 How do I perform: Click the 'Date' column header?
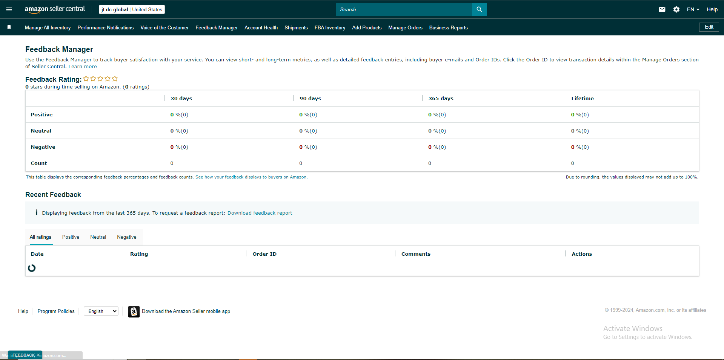[x=37, y=254]
